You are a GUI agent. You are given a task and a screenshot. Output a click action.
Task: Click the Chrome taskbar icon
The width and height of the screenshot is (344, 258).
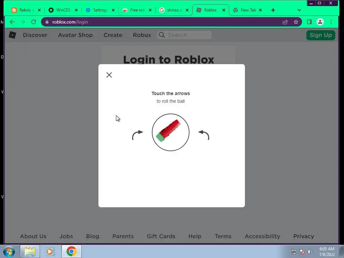(x=72, y=251)
